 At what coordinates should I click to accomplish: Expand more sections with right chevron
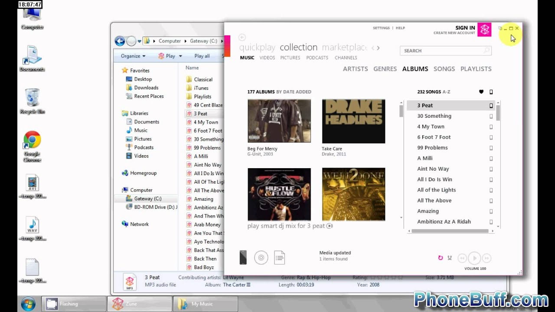(379, 48)
